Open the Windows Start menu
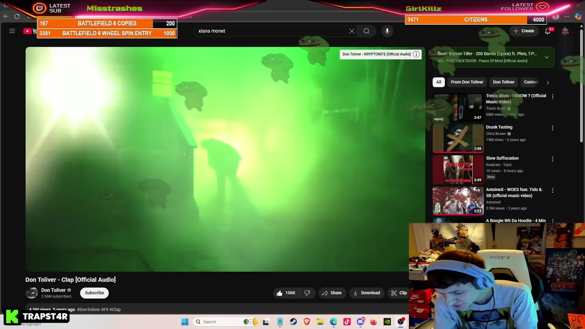 (x=185, y=322)
